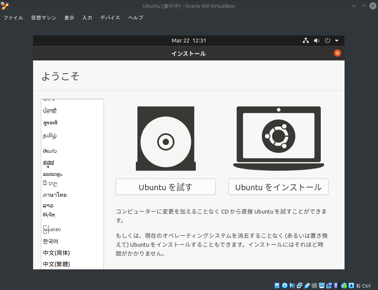Click the shared folders status icon
The height and width of the screenshot is (290, 378).
pos(315,286)
